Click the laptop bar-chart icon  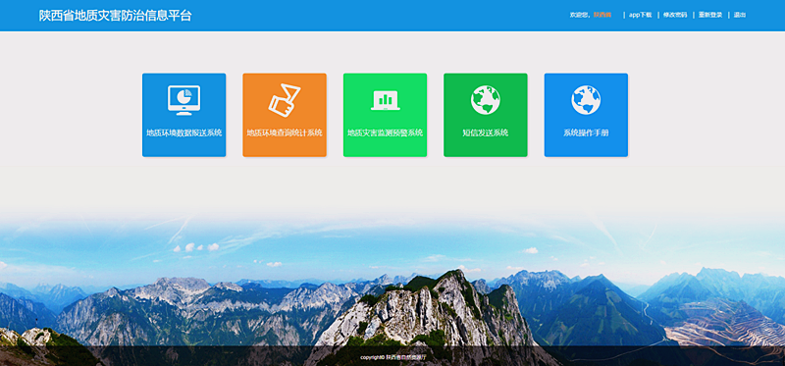[x=385, y=100]
